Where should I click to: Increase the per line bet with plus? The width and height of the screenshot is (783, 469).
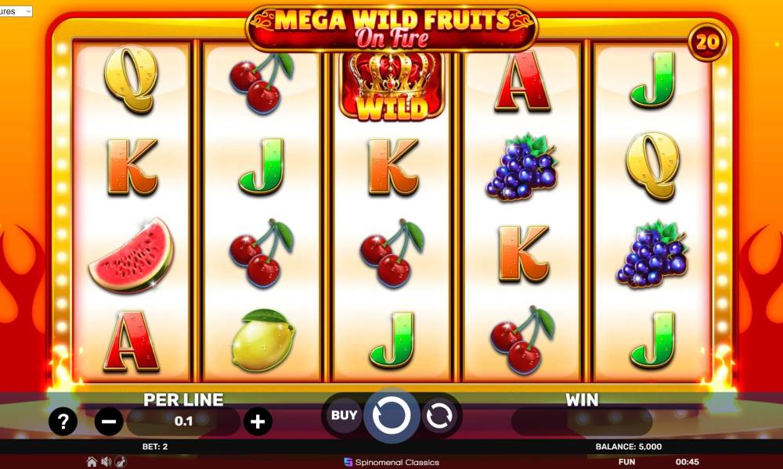(258, 421)
